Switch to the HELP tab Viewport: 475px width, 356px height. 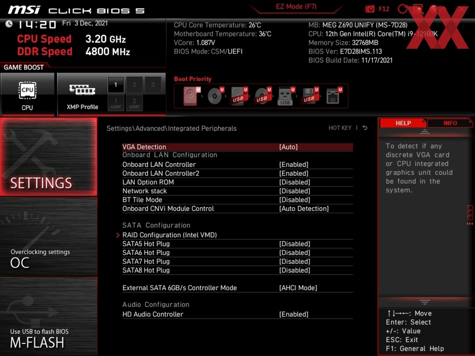[x=403, y=123]
